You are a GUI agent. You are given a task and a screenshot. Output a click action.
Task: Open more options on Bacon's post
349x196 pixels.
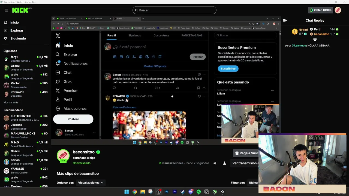204,75
